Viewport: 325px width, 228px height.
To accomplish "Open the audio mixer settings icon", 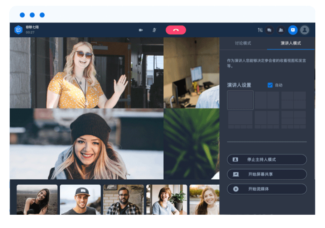I will (260, 30).
